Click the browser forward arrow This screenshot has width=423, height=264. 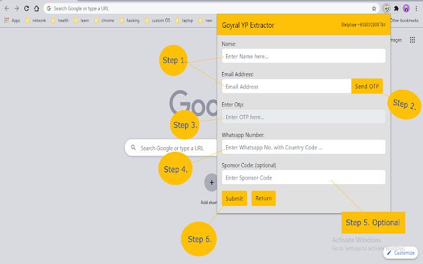click(17, 9)
